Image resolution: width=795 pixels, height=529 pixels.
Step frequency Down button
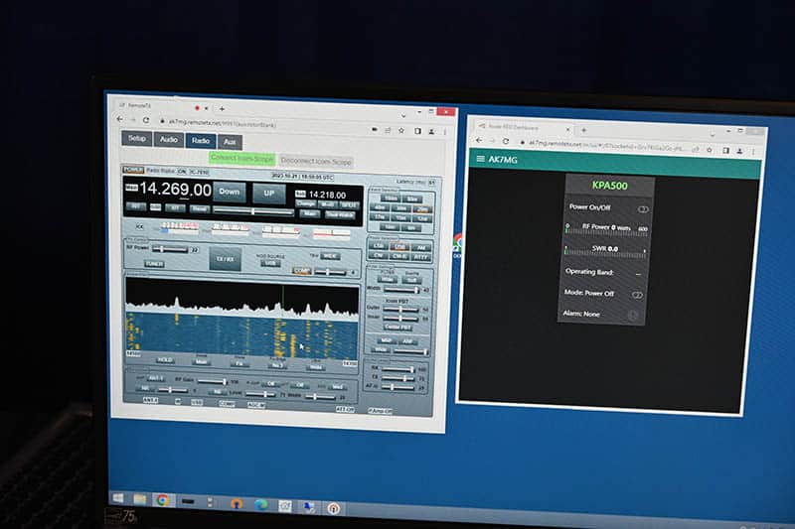coord(230,192)
